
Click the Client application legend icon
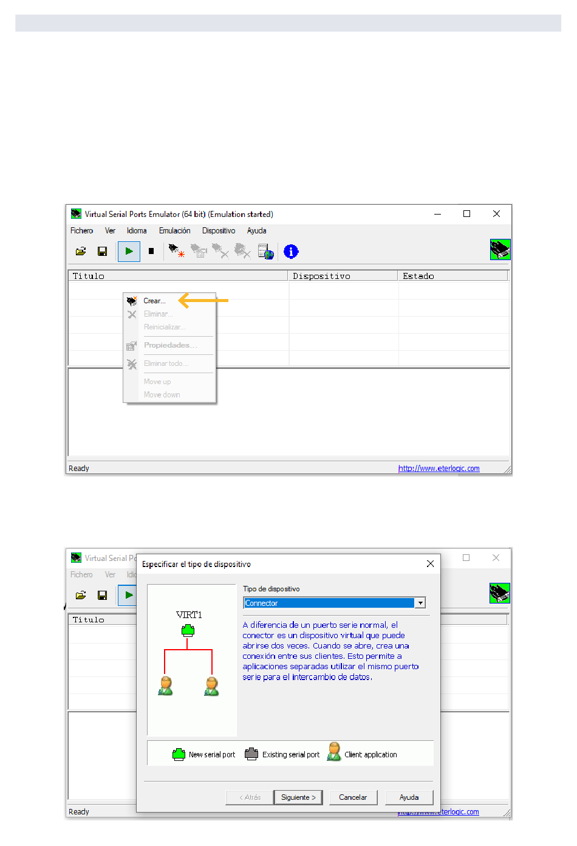pos(334,752)
